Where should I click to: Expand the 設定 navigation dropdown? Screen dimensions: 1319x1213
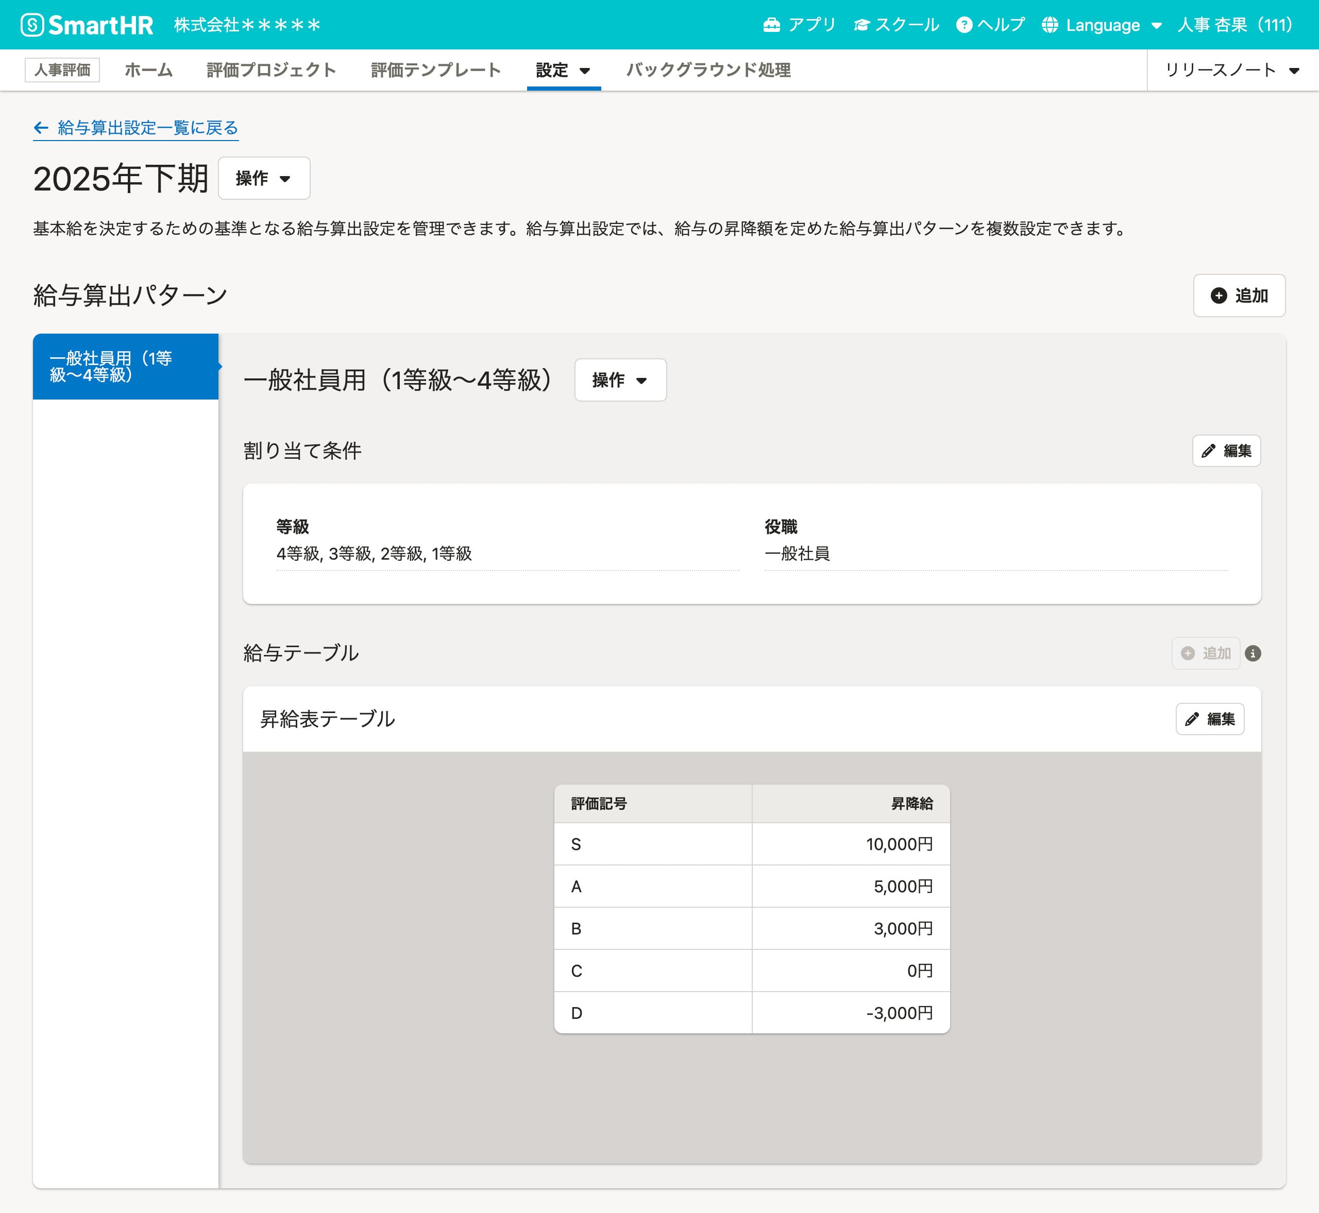[563, 70]
